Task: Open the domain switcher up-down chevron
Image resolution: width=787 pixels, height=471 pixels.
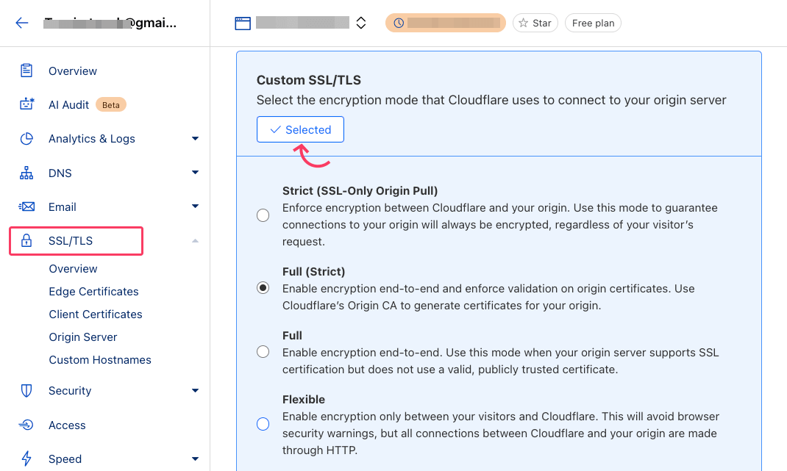Action: click(361, 23)
